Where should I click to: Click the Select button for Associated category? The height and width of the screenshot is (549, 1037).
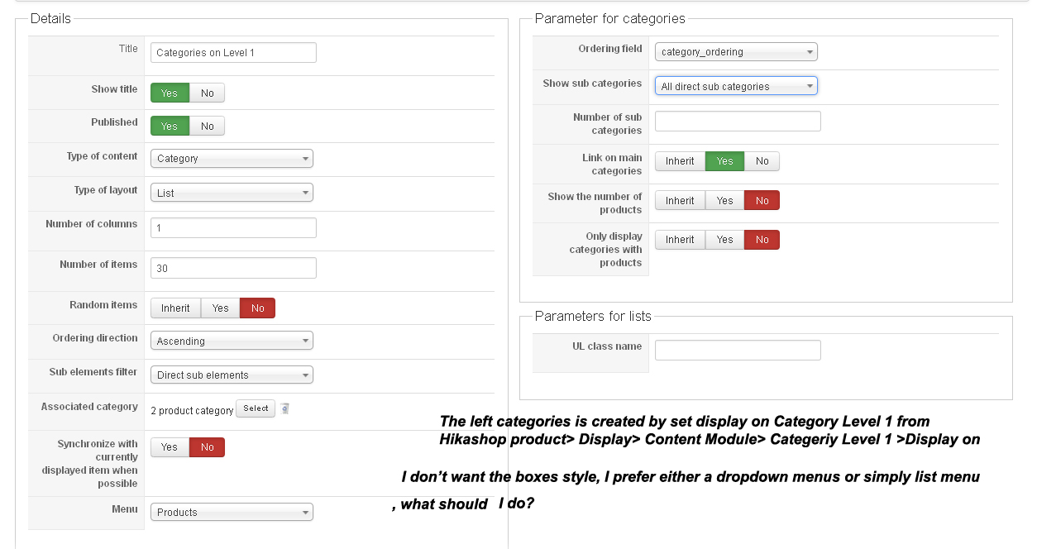[x=256, y=408]
